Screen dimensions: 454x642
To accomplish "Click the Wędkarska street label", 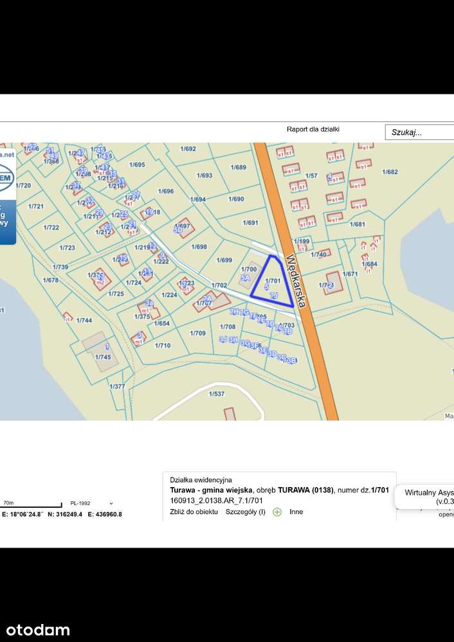I will pos(296,281).
